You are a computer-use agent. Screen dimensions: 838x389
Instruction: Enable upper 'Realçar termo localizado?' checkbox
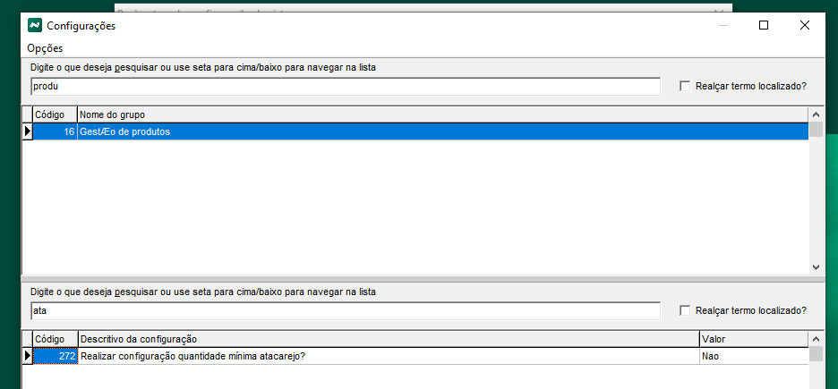coord(686,86)
